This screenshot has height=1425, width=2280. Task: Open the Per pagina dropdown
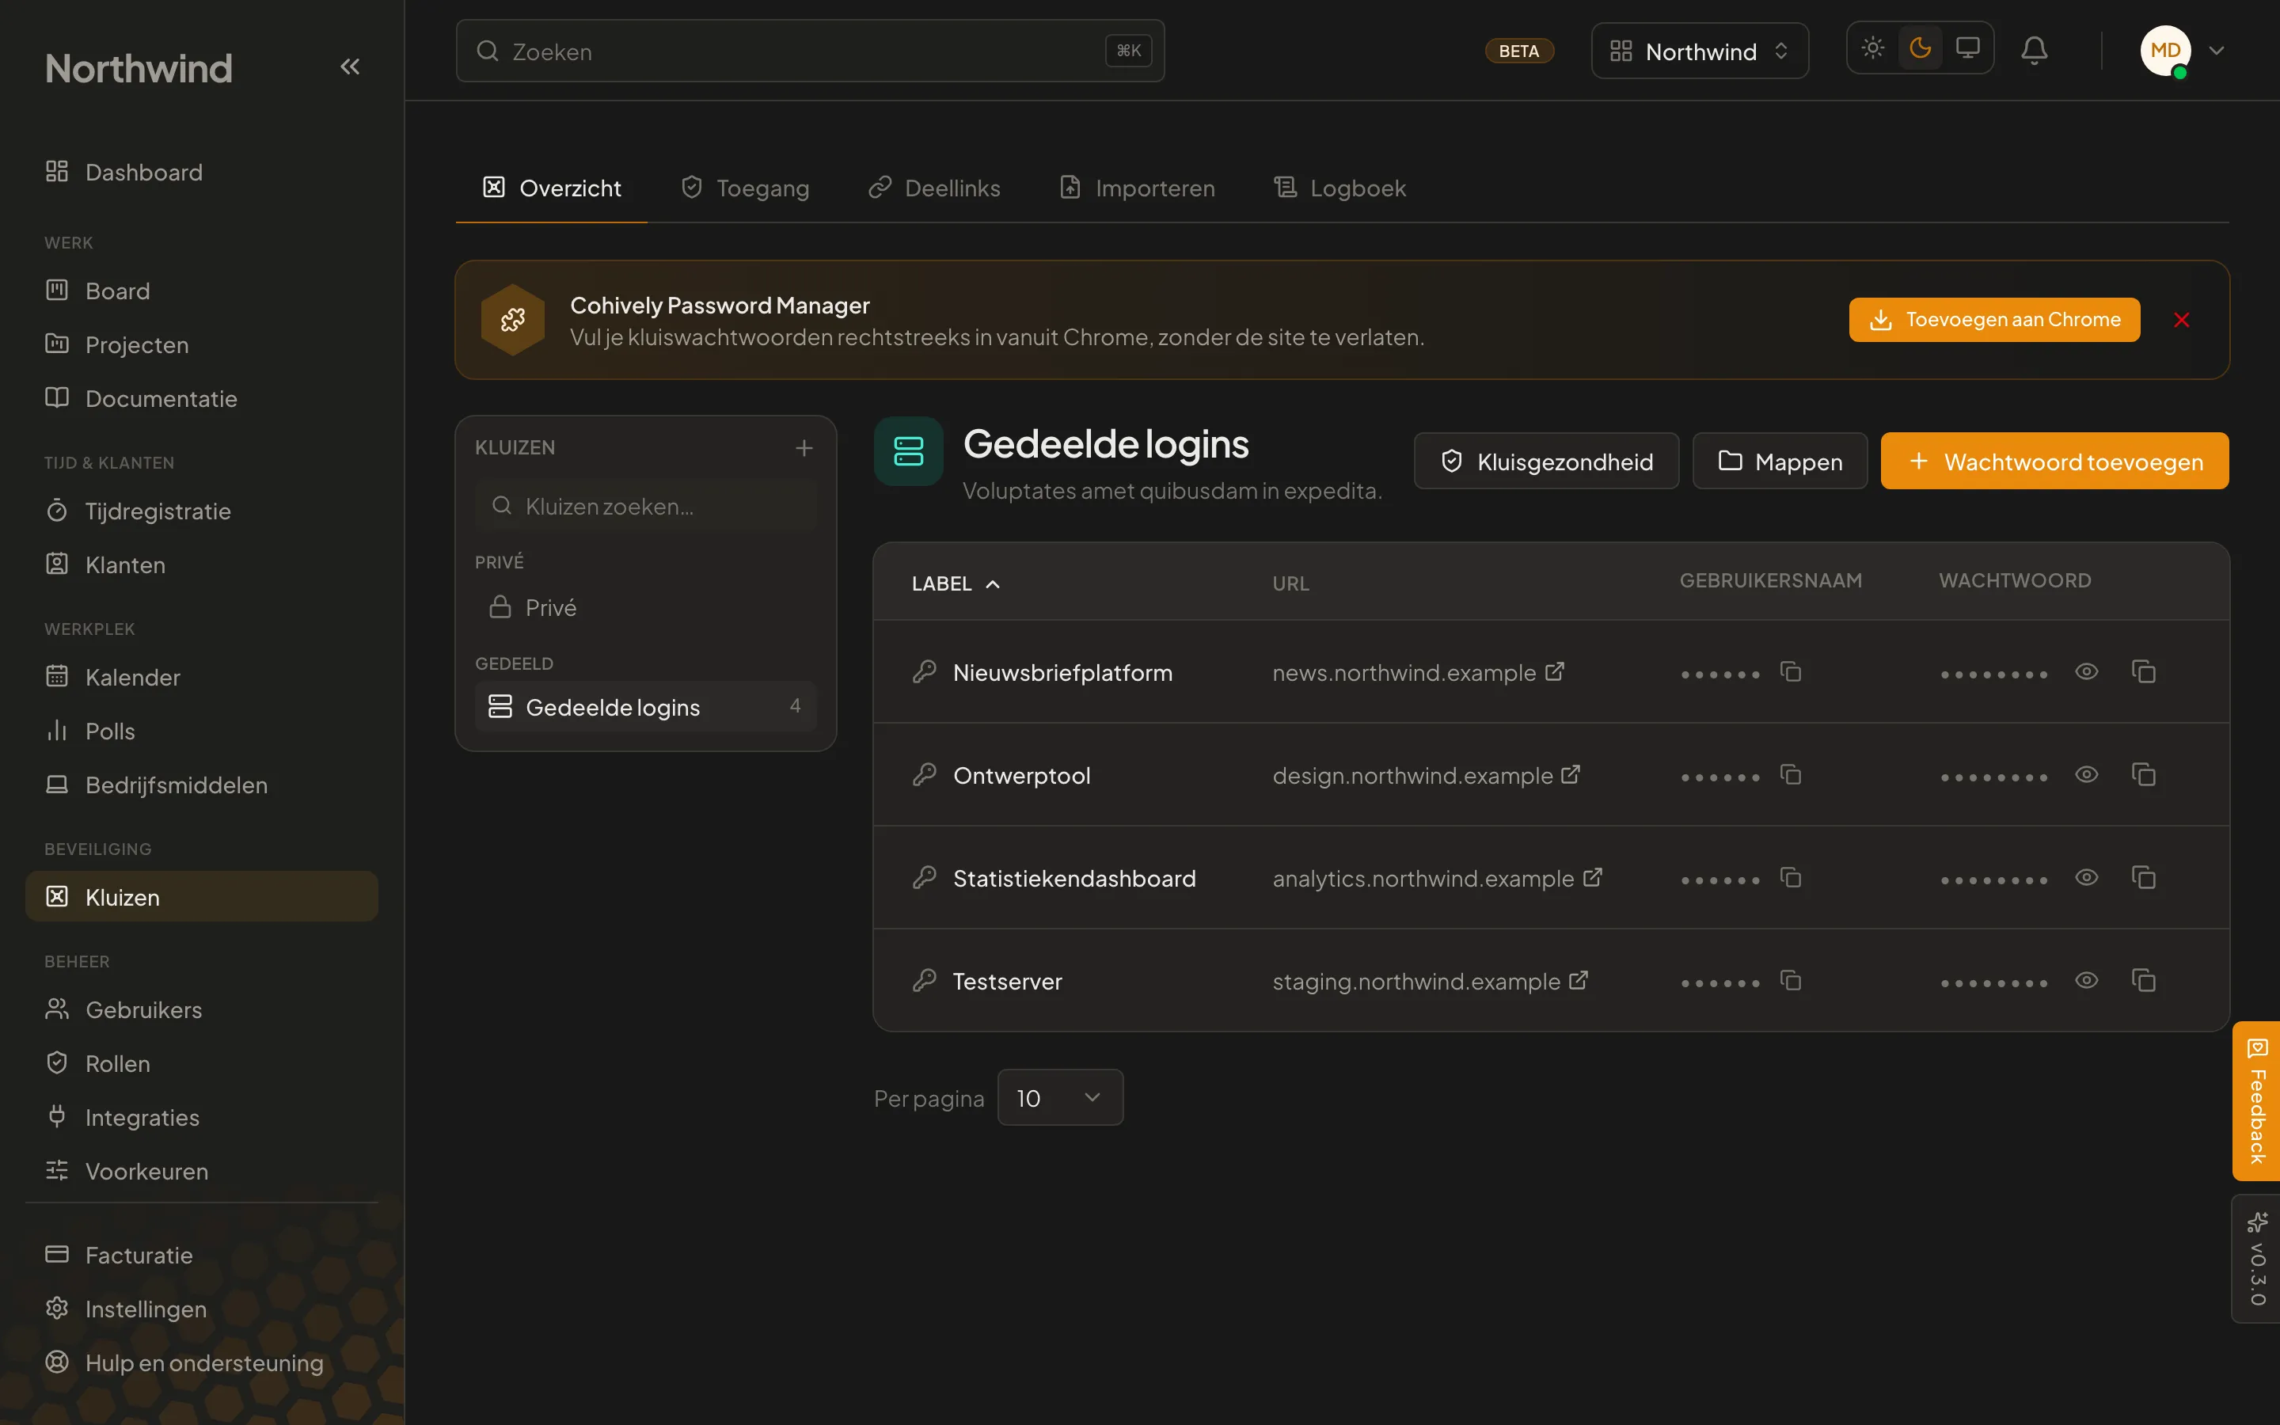tap(1060, 1097)
